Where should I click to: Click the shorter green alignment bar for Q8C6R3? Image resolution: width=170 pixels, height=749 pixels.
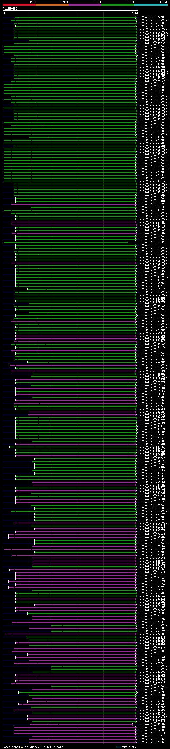(x=66, y=242)
